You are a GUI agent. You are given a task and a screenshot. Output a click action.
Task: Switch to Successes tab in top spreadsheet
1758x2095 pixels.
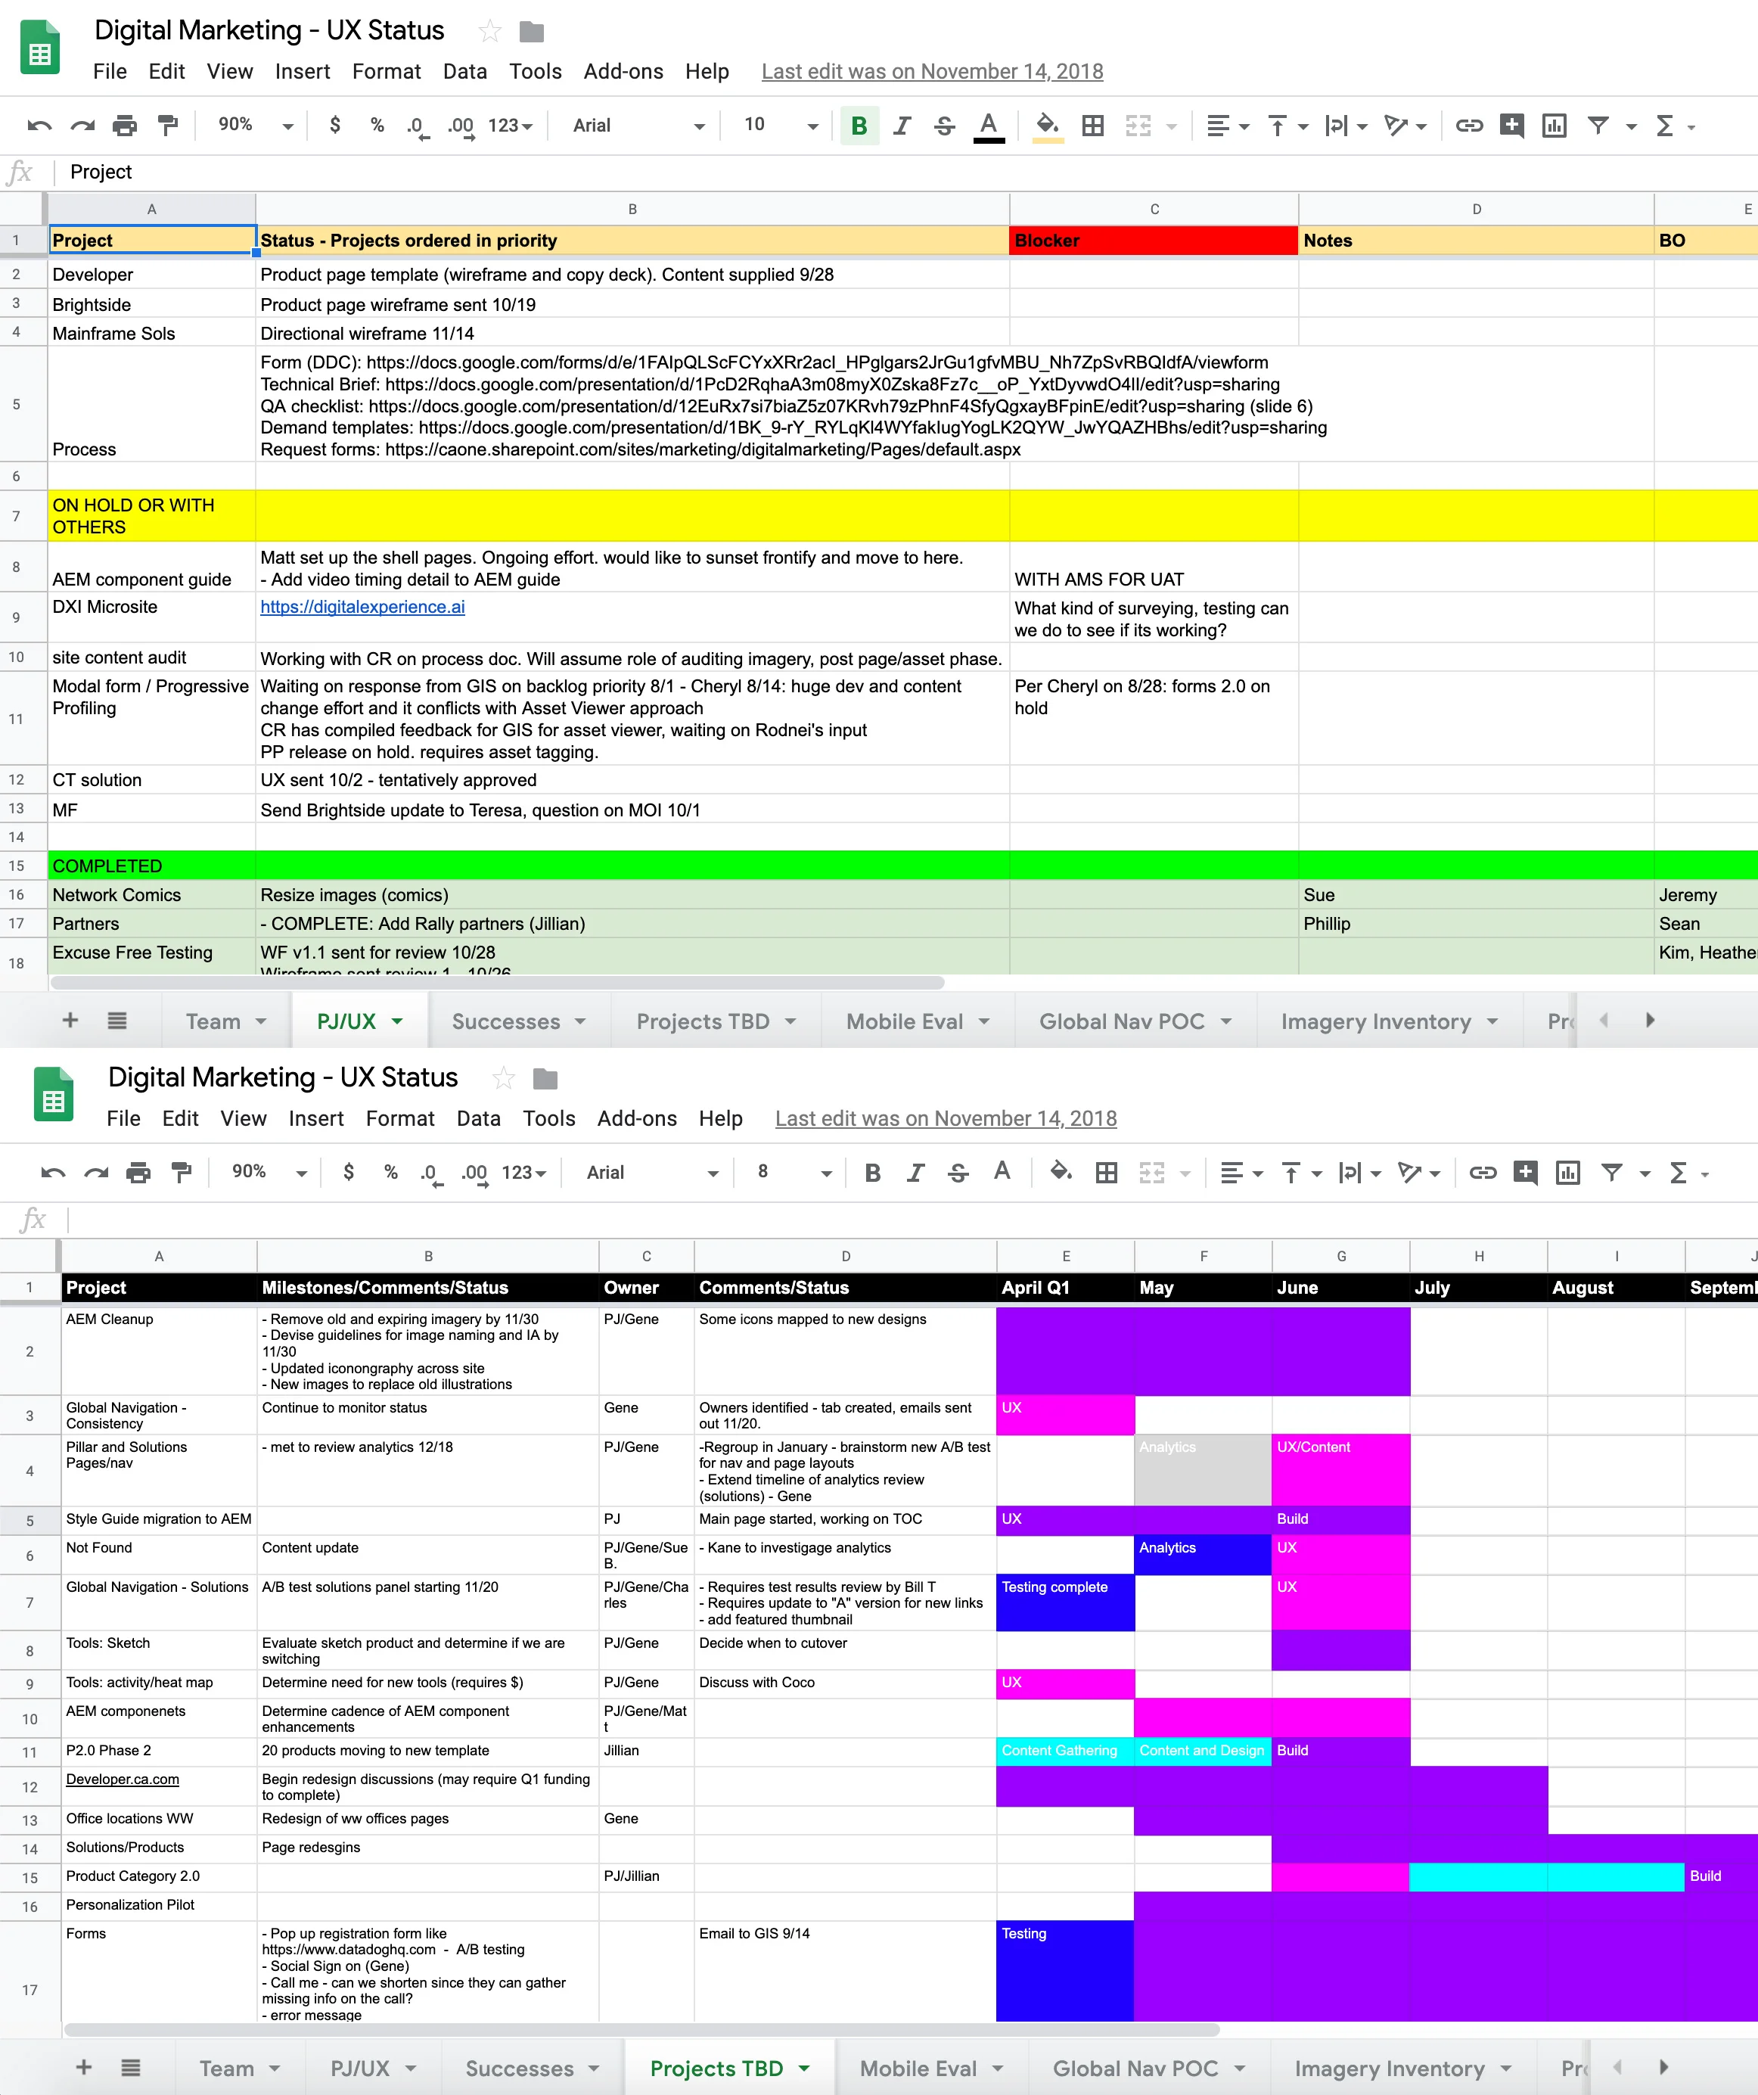pyautogui.click(x=518, y=1021)
